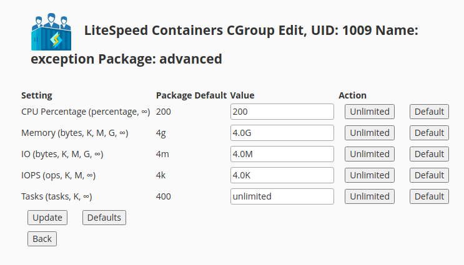This screenshot has height=265, width=464.
Task: Reset IOPS to Default value
Action: tap(429, 175)
